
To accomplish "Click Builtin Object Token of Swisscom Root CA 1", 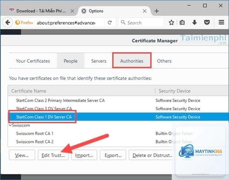I will tap(174, 133).
